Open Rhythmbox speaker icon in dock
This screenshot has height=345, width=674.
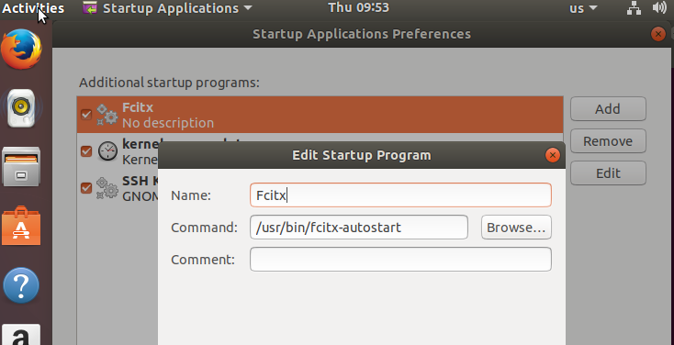click(21, 108)
